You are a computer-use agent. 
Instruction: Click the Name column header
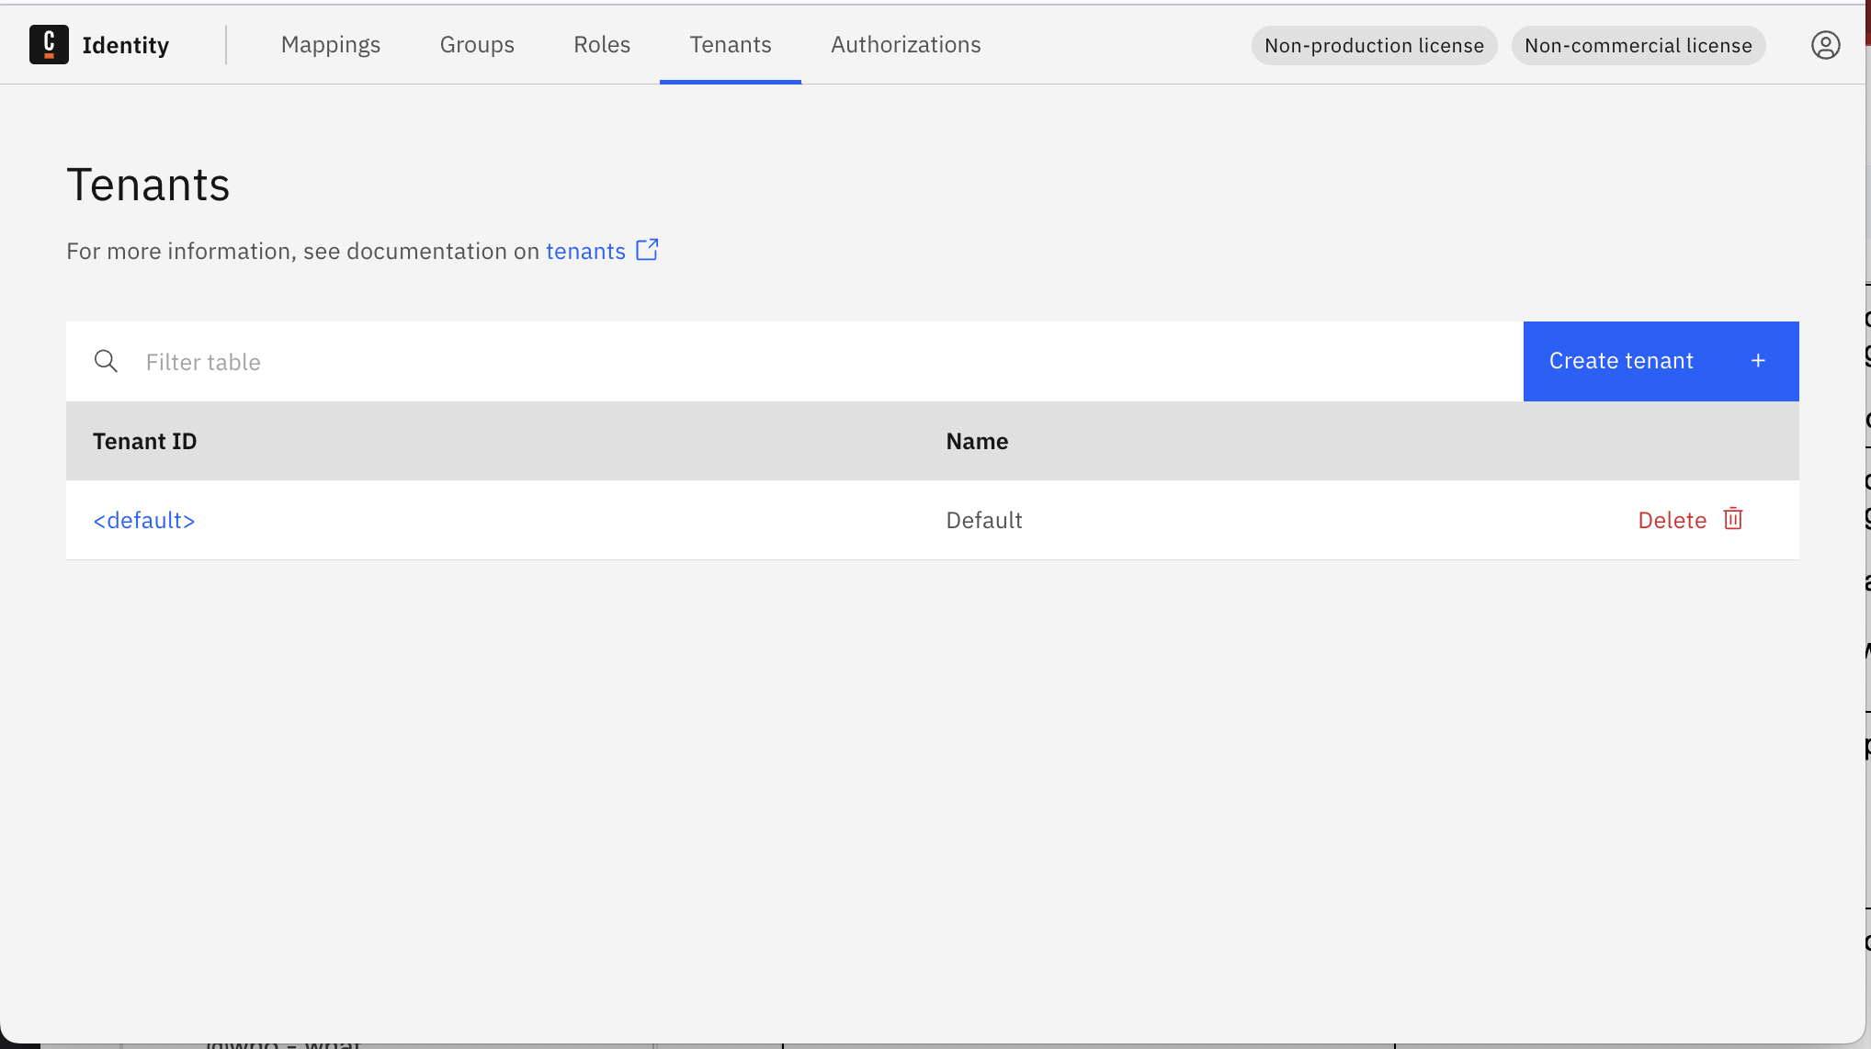click(x=976, y=441)
